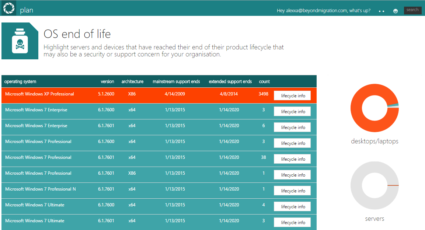
Task: Open lifecycle info for Windows 7 Professional 6.1.7600
Action: 292,143
